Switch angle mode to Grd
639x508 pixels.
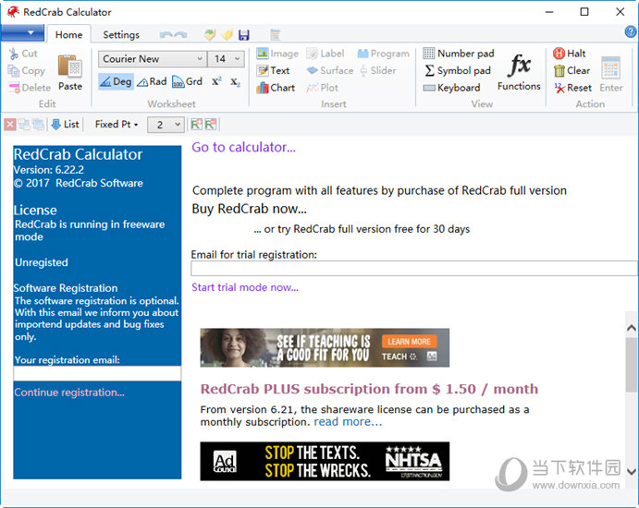tap(187, 82)
